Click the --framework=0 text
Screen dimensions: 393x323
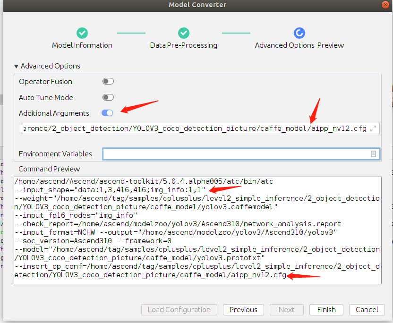coord(144,241)
